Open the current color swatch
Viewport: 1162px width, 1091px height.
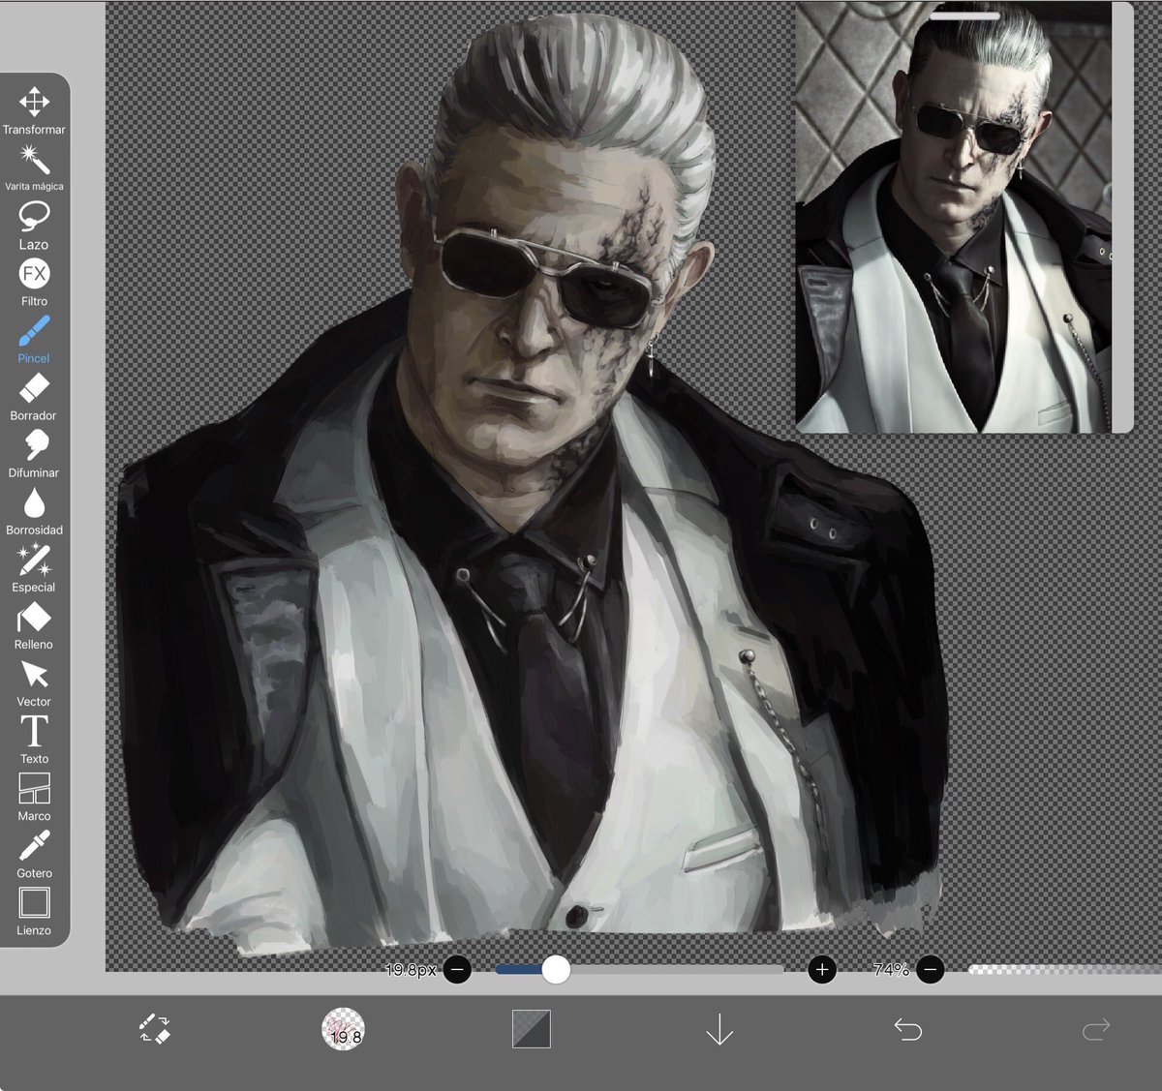pyautogui.click(x=531, y=1029)
